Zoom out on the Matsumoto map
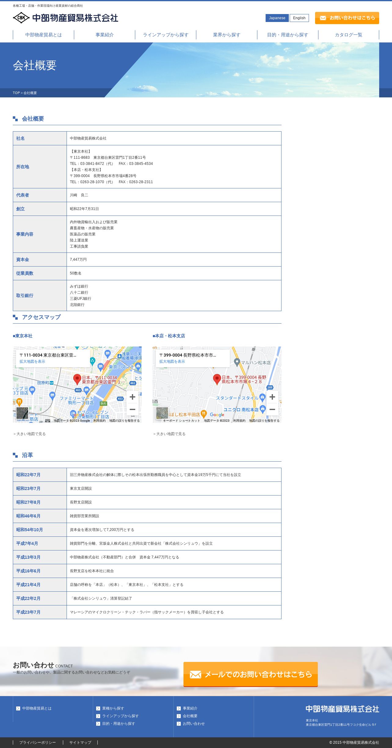 [272, 409]
